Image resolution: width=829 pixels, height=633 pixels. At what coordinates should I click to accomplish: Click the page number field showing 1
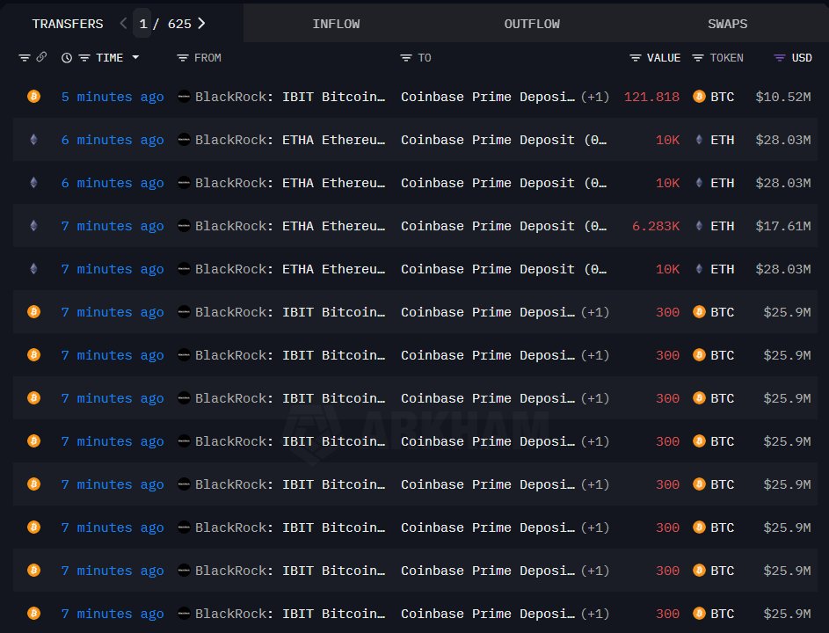tap(142, 23)
